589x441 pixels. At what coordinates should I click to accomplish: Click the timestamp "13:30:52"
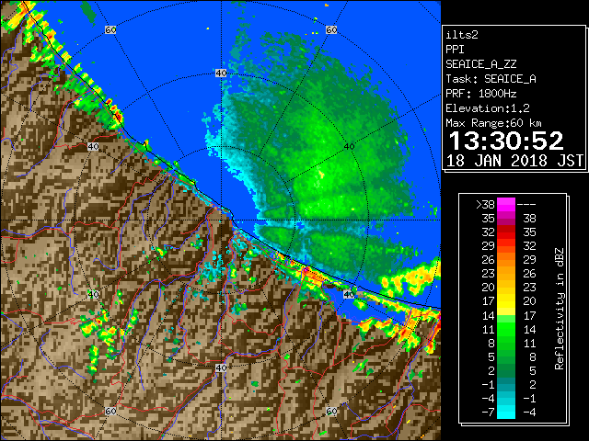coord(506,141)
